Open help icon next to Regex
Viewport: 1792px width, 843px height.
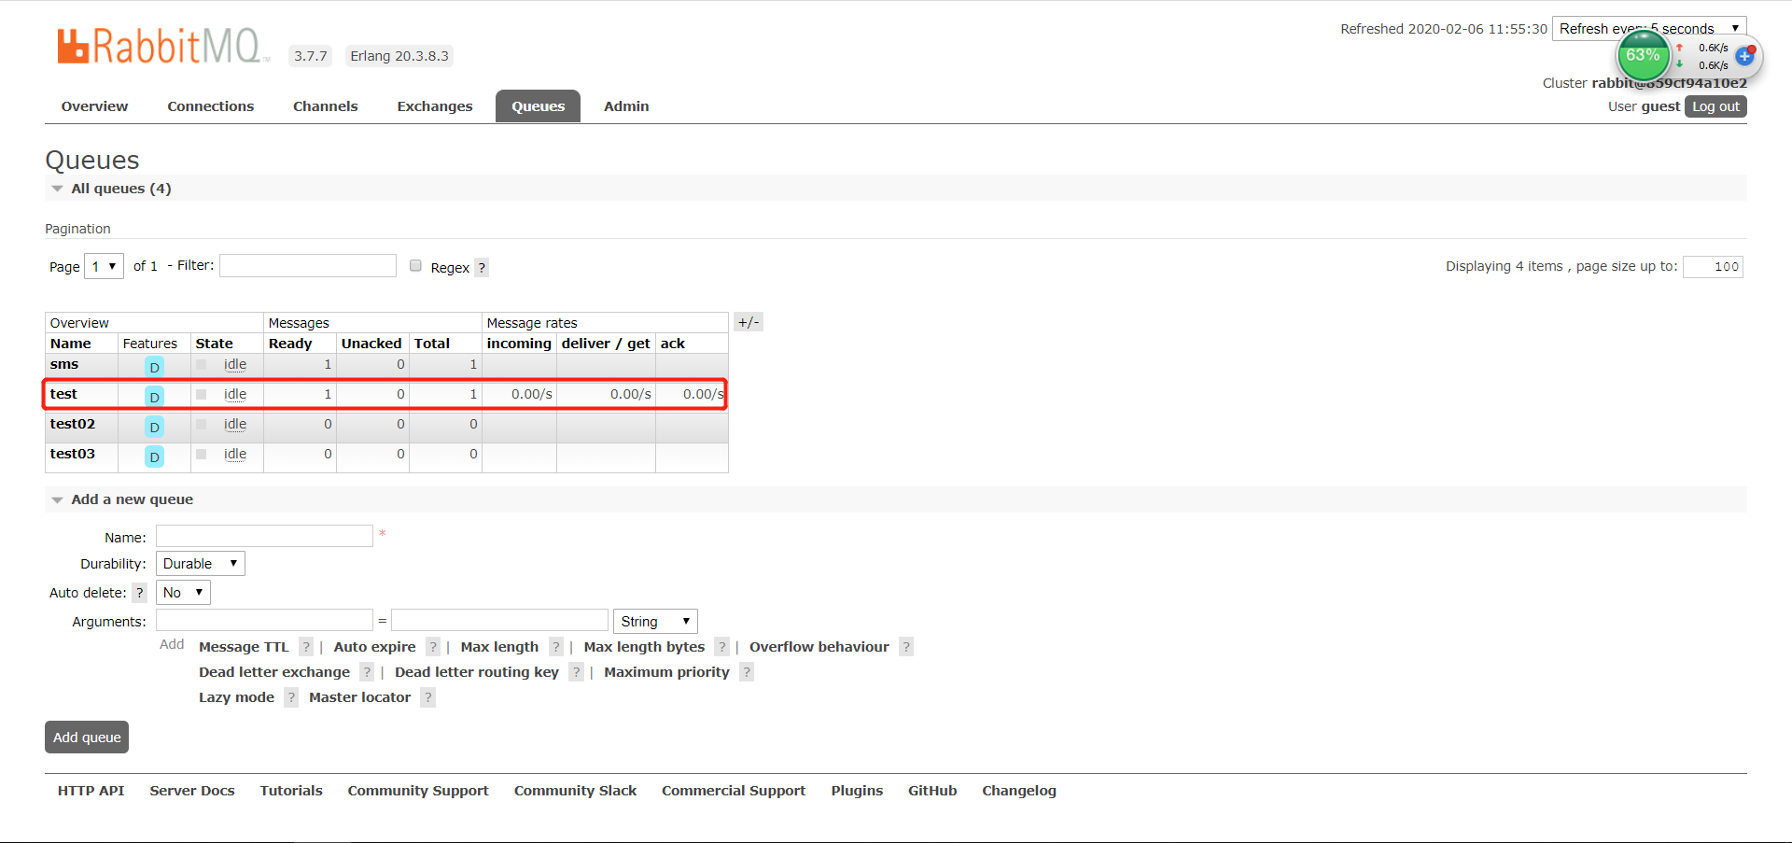(482, 268)
